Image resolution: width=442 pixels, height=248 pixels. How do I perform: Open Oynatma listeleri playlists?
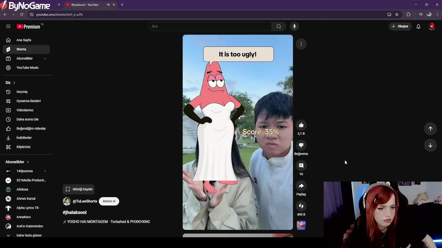coord(26,101)
